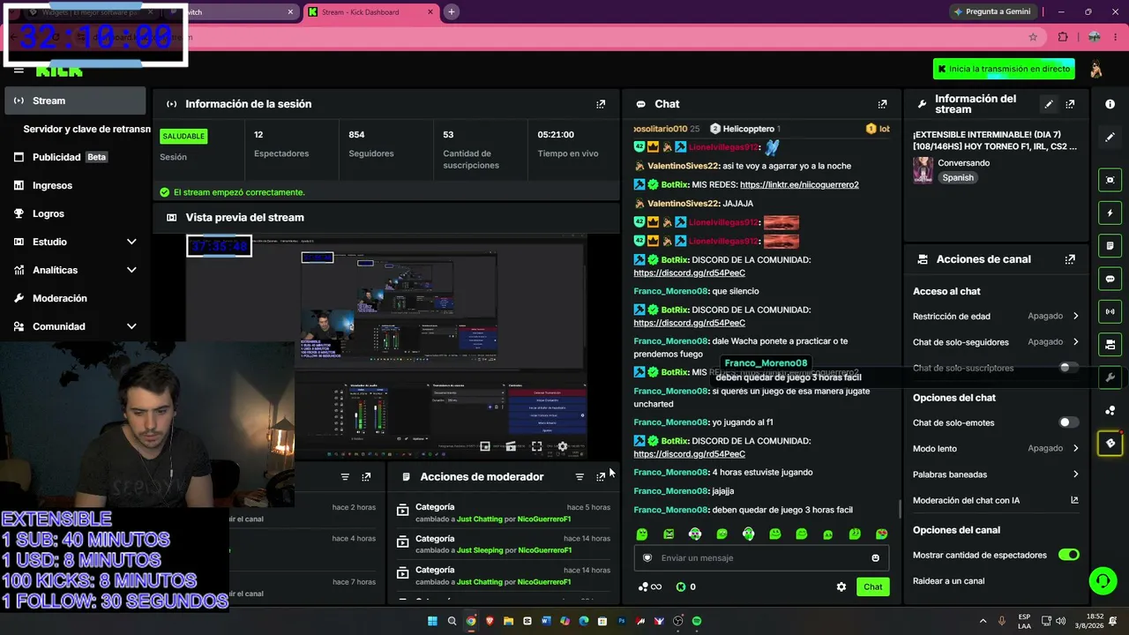
Task: Open the info icon in the right sidebar
Action: pyautogui.click(x=1110, y=104)
